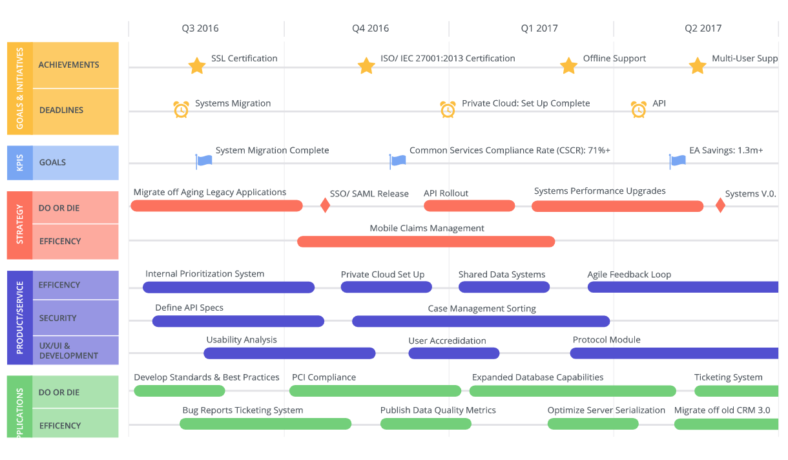Select the EA Savings 1.3m+ flag icon
Screen dimensions: 788x460
pos(677,161)
